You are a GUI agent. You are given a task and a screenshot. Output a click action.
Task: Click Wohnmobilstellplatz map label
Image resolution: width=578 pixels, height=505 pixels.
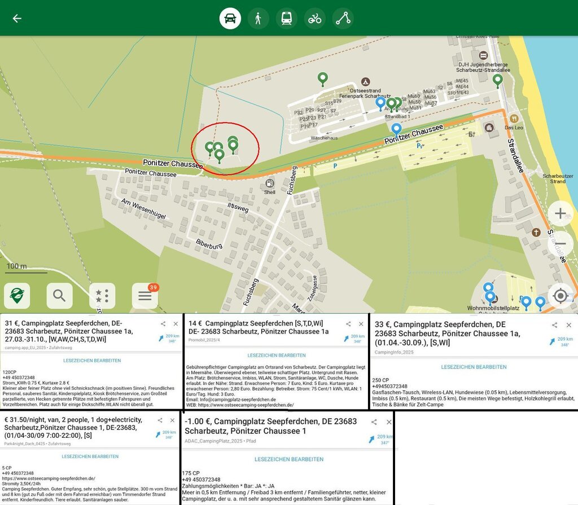(x=493, y=308)
